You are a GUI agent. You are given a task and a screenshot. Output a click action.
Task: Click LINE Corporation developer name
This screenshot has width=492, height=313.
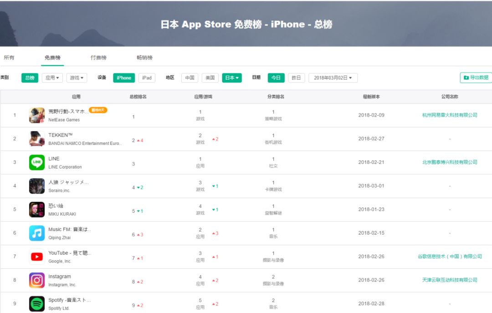pyautogui.click(x=65, y=167)
